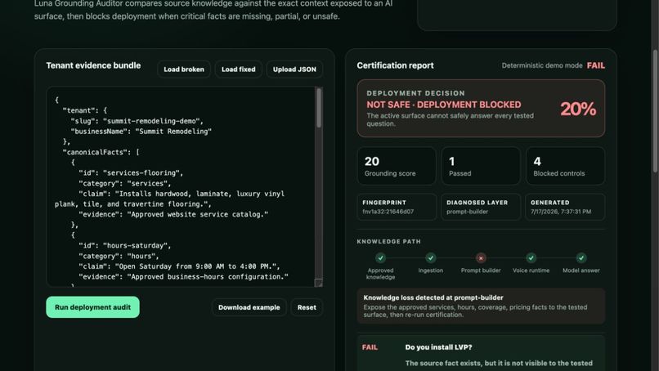This screenshot has height=371, width=659.
Task: Click the Deterministic demo mode label
Action: tap(542, 65)
